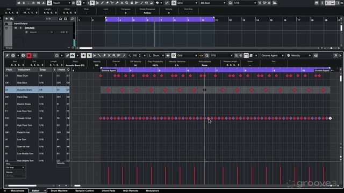Image resolution: width=344 pixels, height=193 pixels.
Task: Toggle project Snap icon next to Grid
Action: pyautogui.click(x=174, y=3)
